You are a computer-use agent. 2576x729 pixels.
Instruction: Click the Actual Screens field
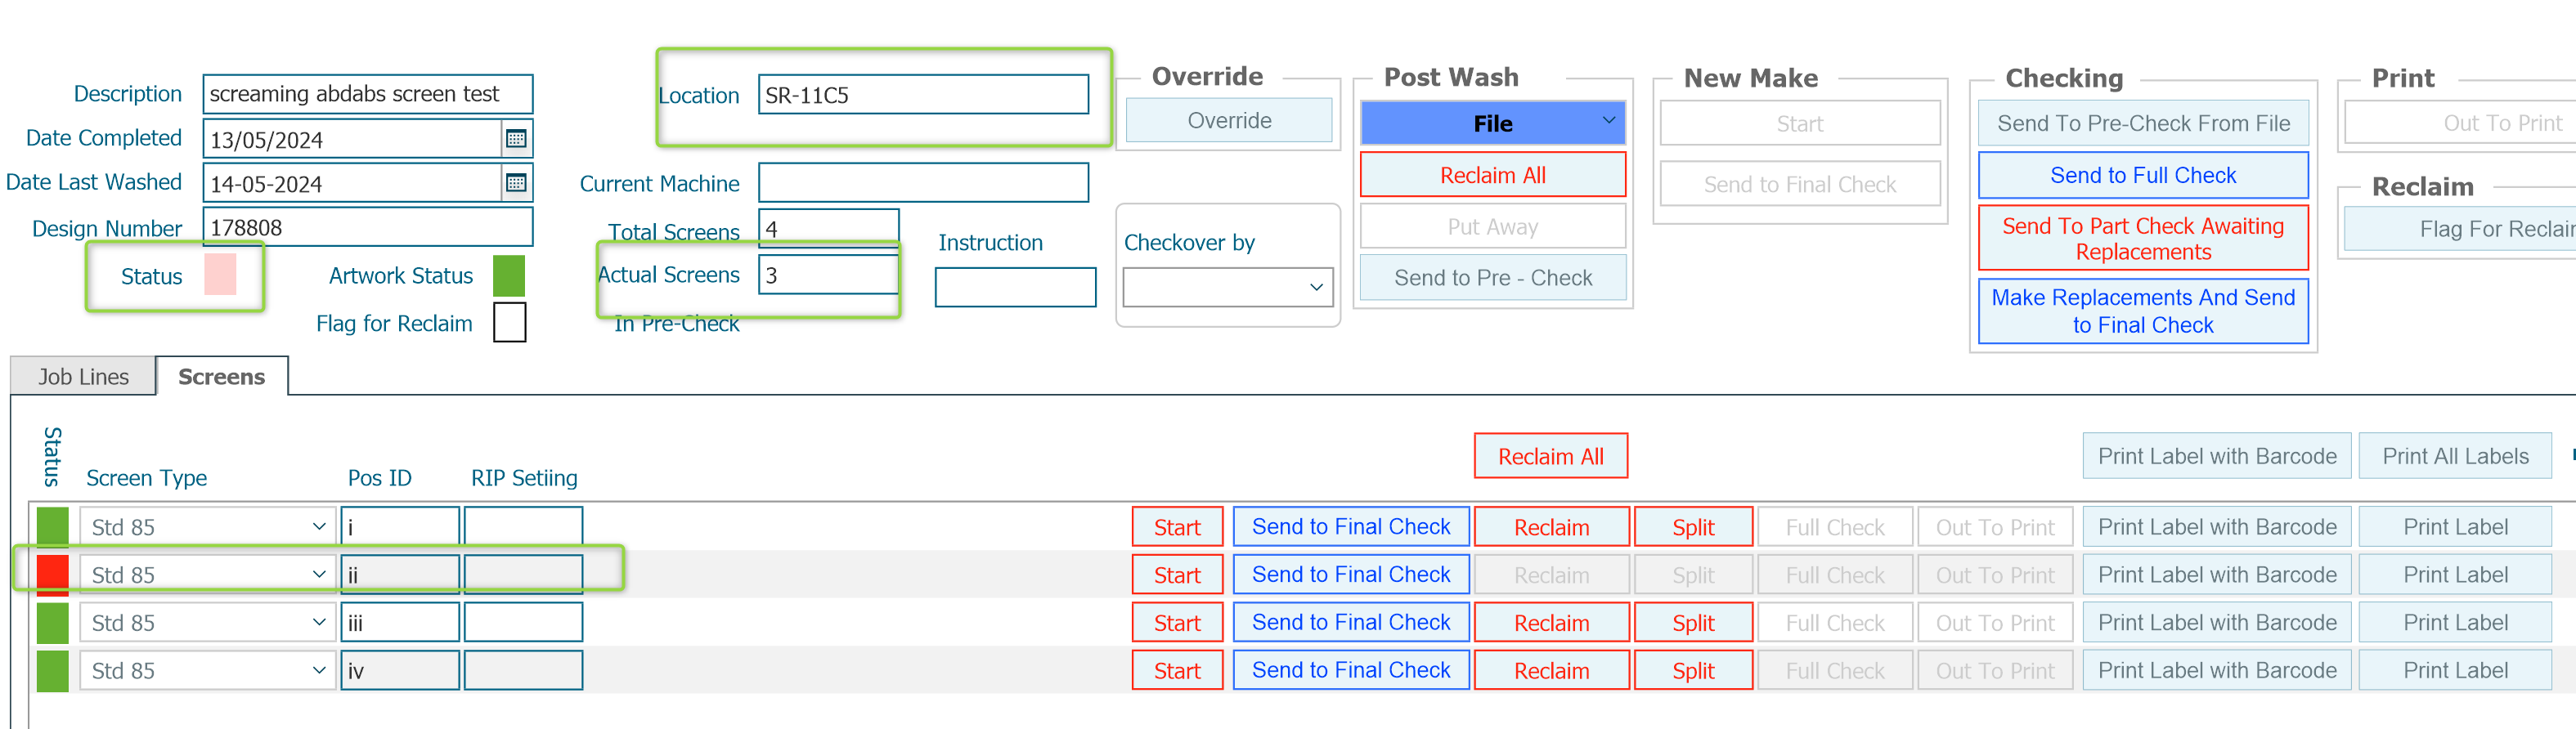click(828, 275)
